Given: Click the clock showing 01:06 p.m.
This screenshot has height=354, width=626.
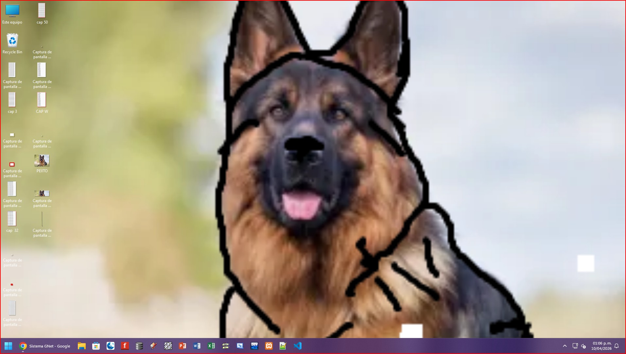Looking at the screenshot, I should click(601, 346).
